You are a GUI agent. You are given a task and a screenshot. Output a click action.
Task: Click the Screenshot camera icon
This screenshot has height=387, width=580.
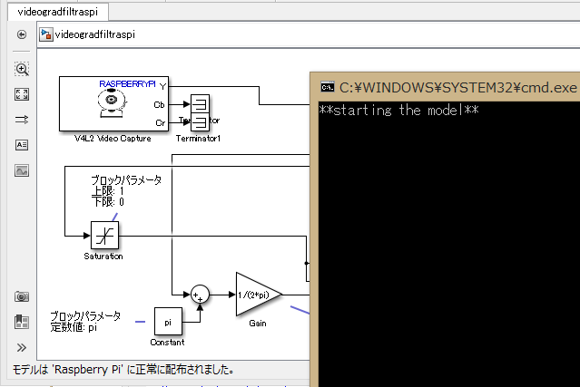(x=22, y=296)
